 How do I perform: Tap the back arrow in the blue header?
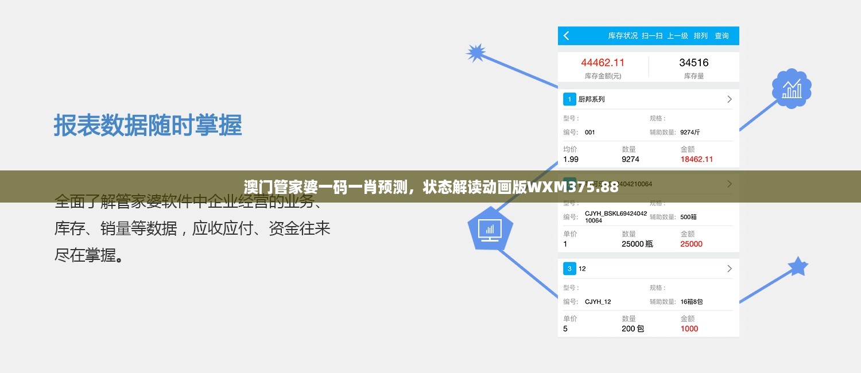[566, 36]
